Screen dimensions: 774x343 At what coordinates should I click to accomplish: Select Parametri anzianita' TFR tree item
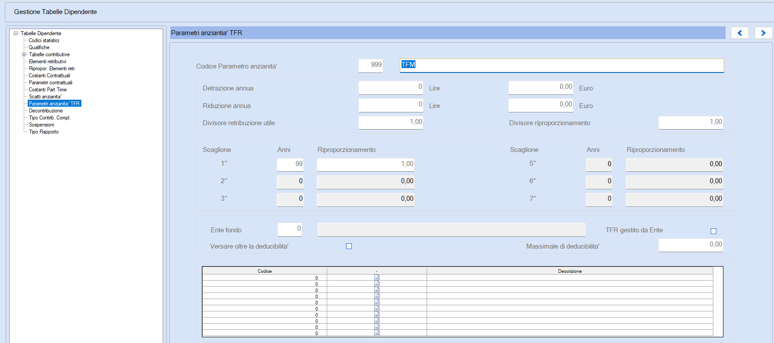(55, 104)
